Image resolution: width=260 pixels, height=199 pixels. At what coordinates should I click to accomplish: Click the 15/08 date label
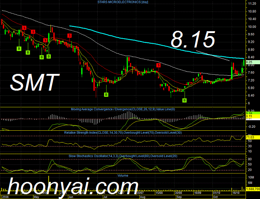(x=159, y=193)
